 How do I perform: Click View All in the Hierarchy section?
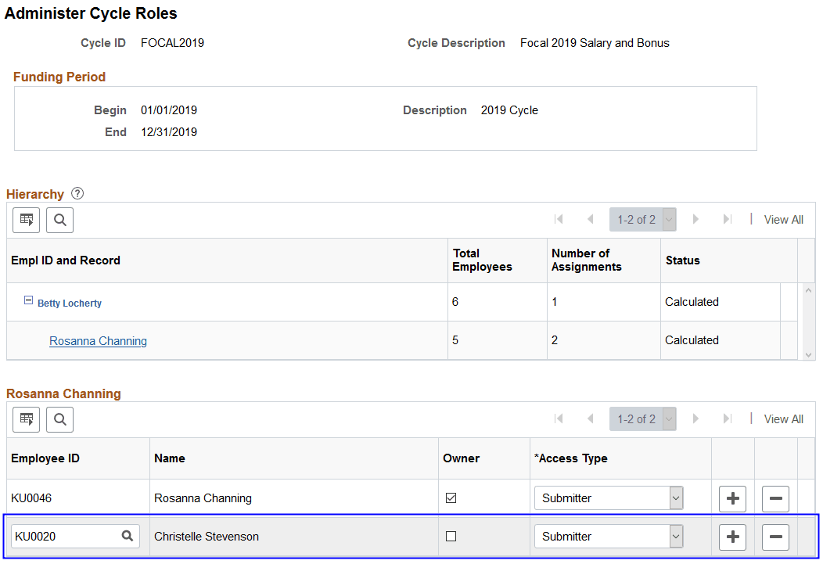point(782,219)
